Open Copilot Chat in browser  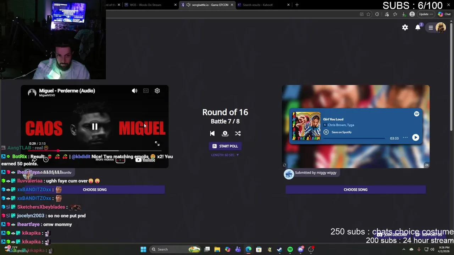pos(444,14)
